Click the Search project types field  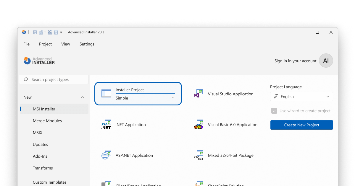click(x=53, y=79)
